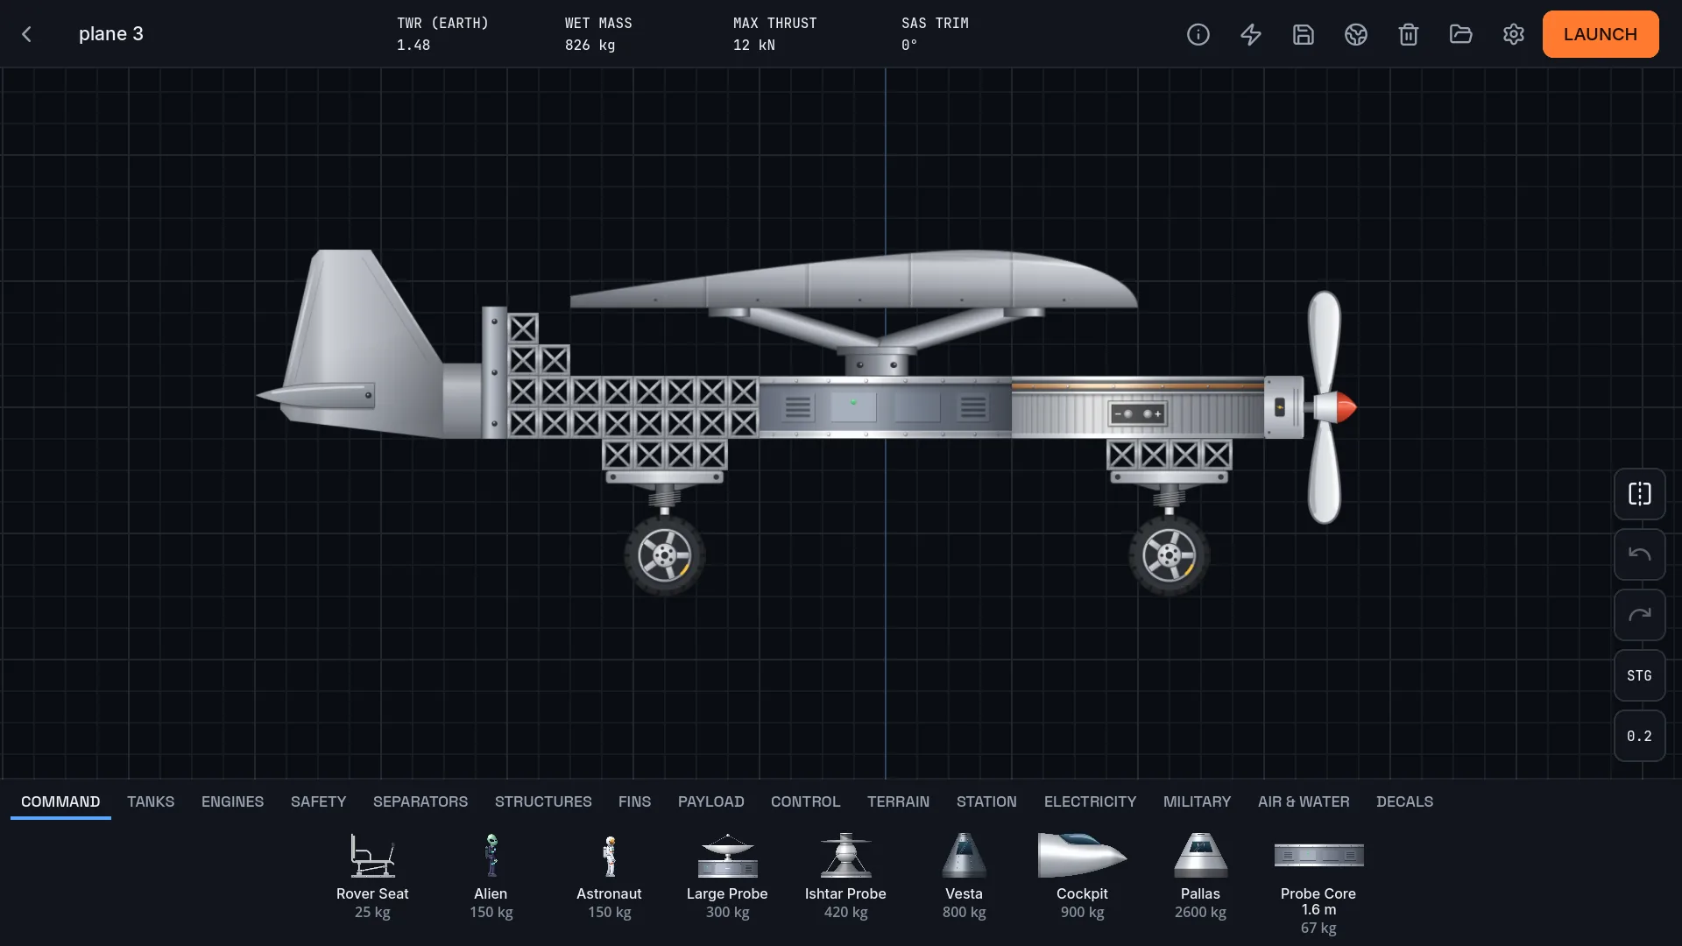Pick the Large Probe part

727,875
